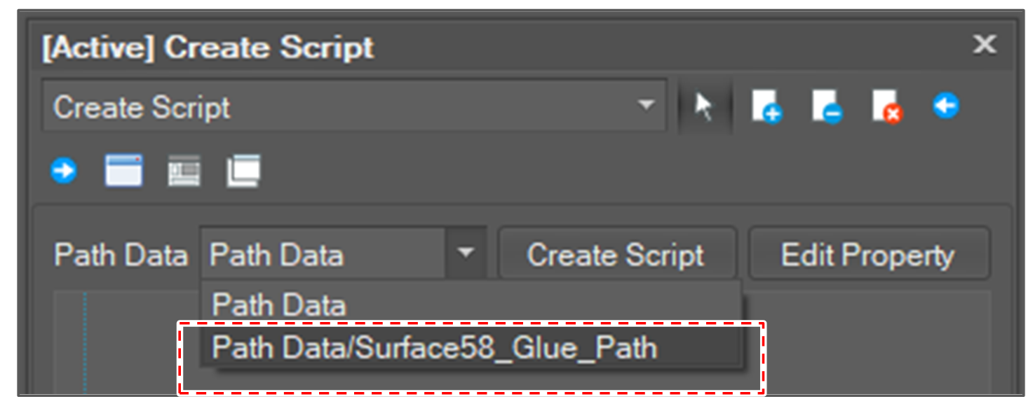Viewport: 1035px width, 406px height.
Task: Activate the arrow pointer select tool
Action: point(704,108)
